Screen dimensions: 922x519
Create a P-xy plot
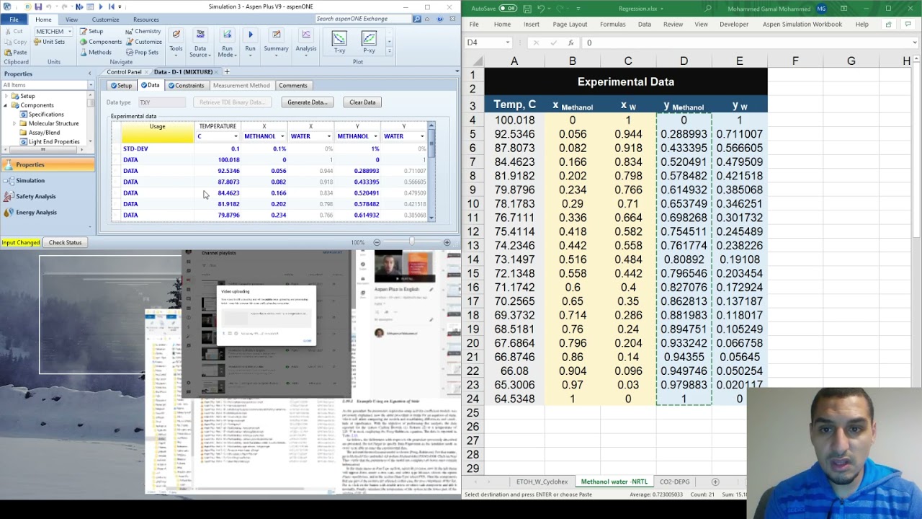[x=369, y=42]
